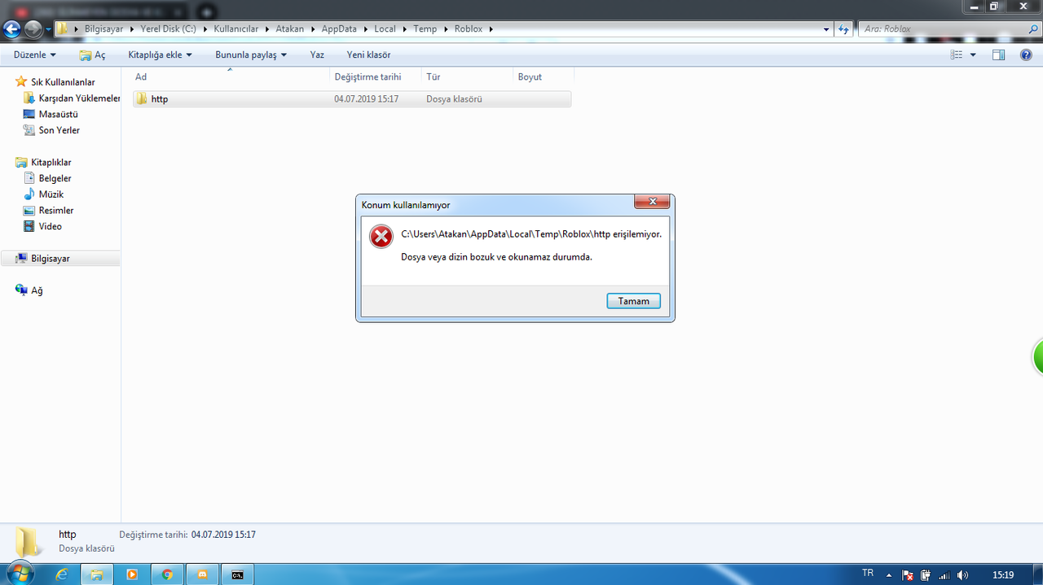Select Kullanıcılar breadcrumb segment

pos(235,29)
